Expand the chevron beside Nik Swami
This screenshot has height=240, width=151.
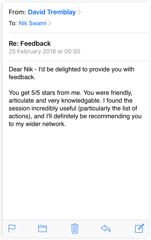(50, 23)
